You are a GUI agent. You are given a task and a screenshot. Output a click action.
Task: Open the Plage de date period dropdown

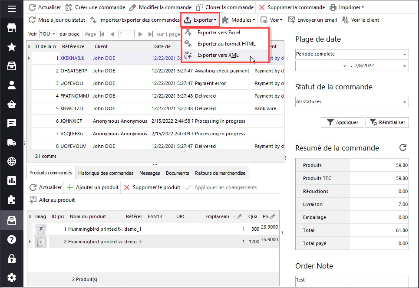(x=352, y=54)
